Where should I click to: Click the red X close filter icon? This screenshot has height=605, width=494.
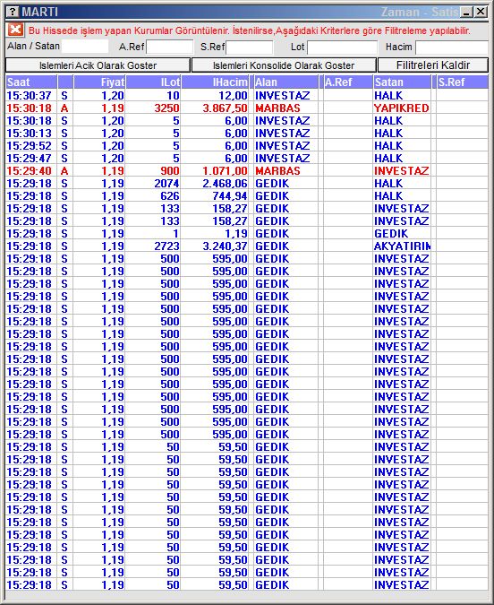(15, 30)
